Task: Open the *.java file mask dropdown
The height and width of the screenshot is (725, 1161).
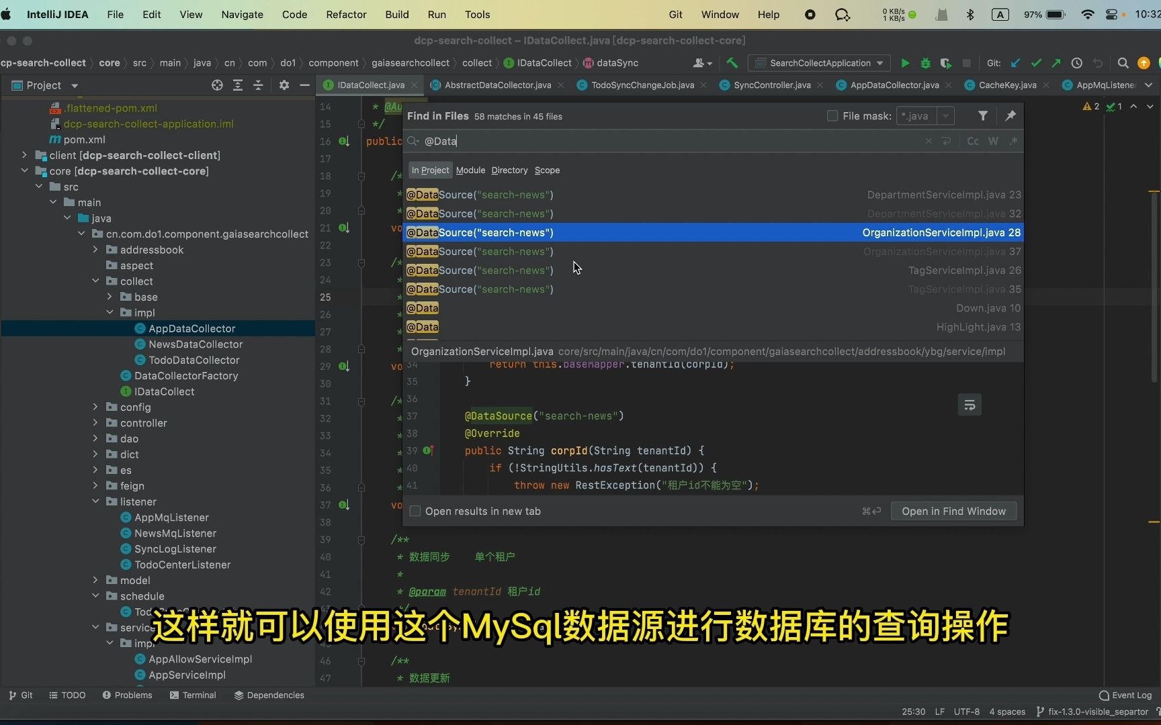Action: (x=947, y=115)
